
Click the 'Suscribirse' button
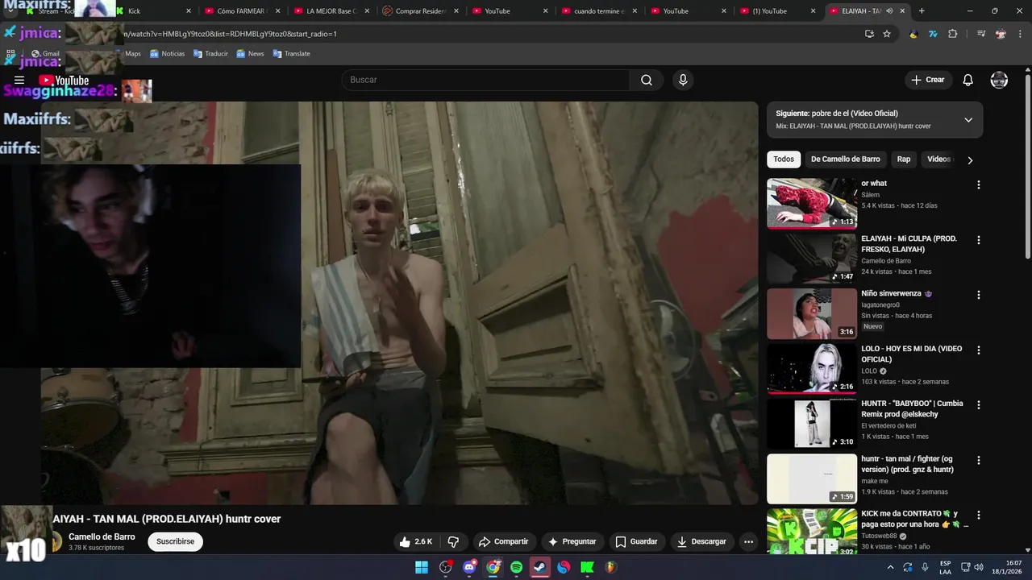click(x=175, y=541)
